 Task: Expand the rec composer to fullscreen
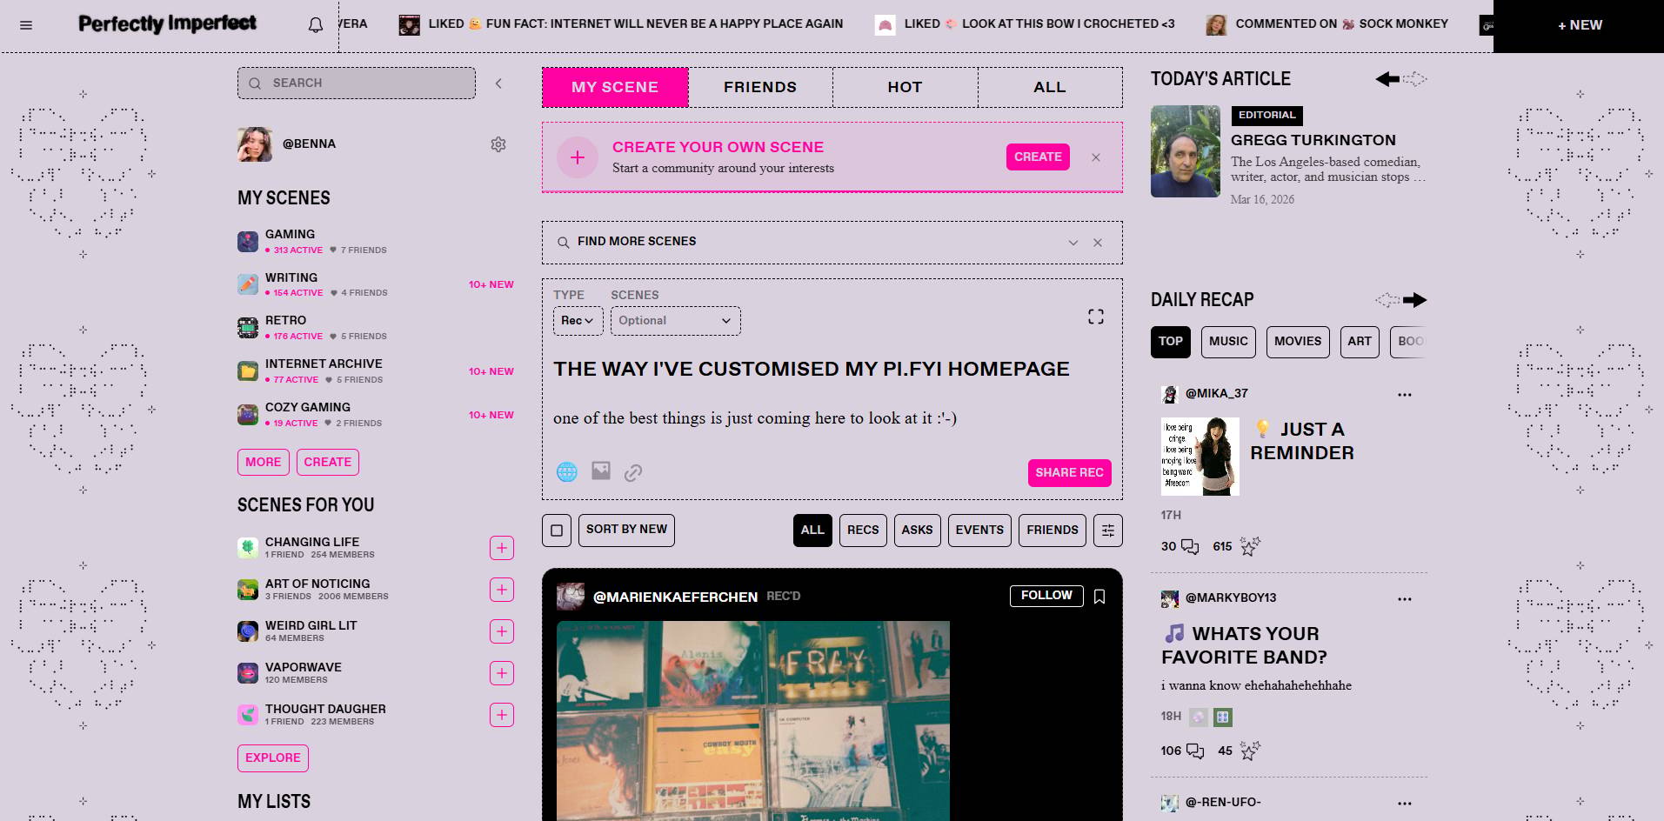(1096, 317)
